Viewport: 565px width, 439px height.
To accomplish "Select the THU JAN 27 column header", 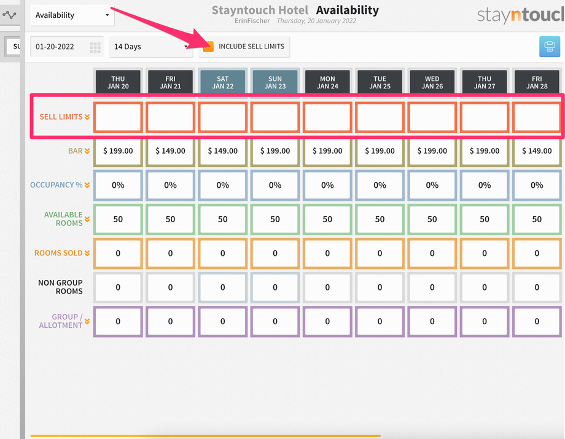I will tap(485, 82).
